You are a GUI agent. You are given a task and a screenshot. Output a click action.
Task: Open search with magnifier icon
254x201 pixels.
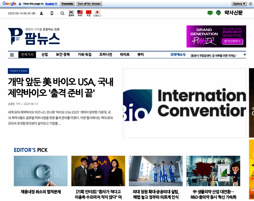click(62, 13)
